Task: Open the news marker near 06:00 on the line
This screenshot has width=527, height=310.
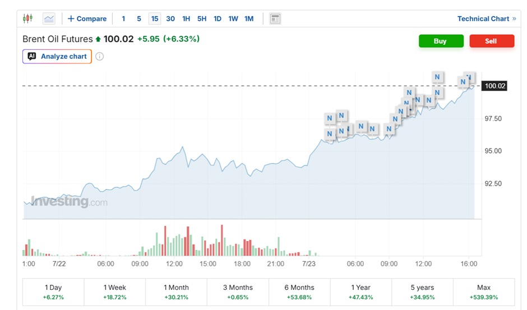Action: [x=360, y=126]
